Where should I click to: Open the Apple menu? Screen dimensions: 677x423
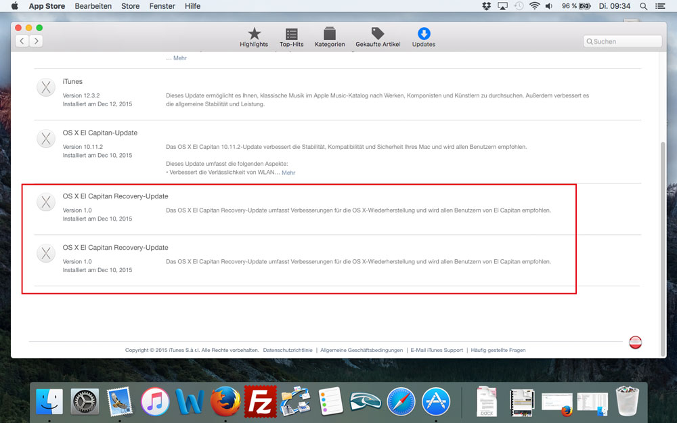click(x=15, y=6)
